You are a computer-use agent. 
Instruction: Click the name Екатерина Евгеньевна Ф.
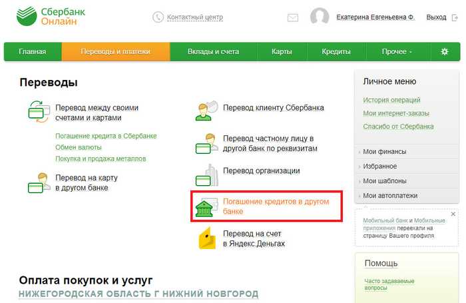click(x=375, y=17)
